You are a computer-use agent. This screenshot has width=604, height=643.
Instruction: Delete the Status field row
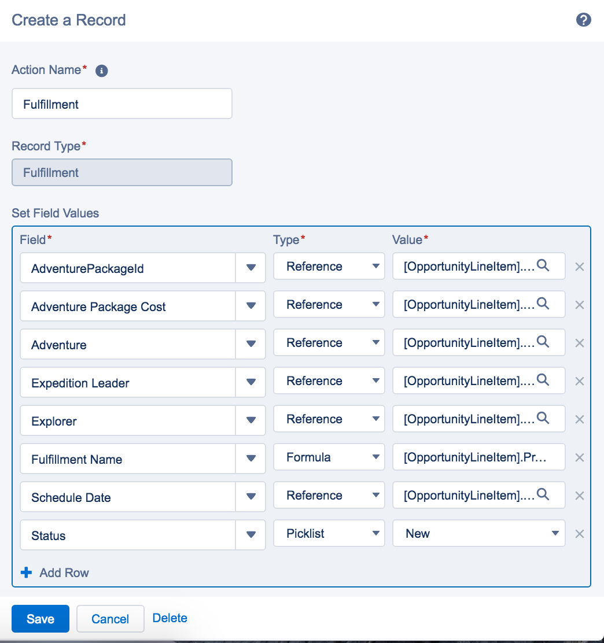[x=580, y=534]
